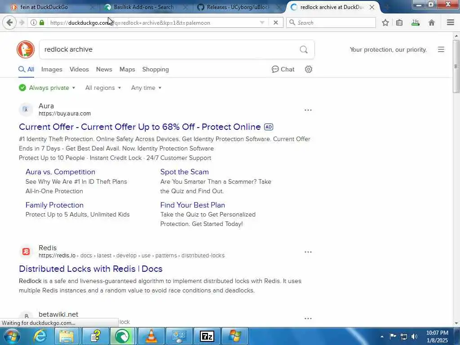Select the Maps search tab
460x345 pixels.
(127, 69)
